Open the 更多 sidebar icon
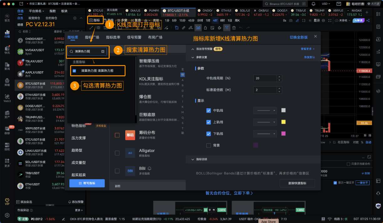383x223 pixels. 7,163
